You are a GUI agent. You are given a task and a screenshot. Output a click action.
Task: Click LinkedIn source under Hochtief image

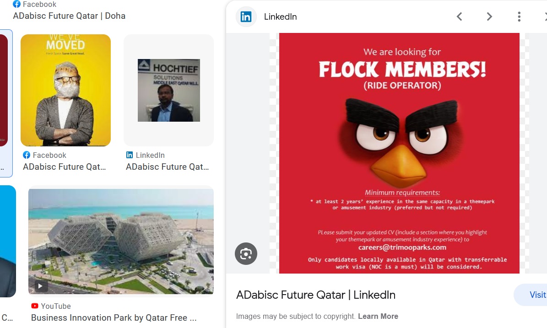click(150, 155)
